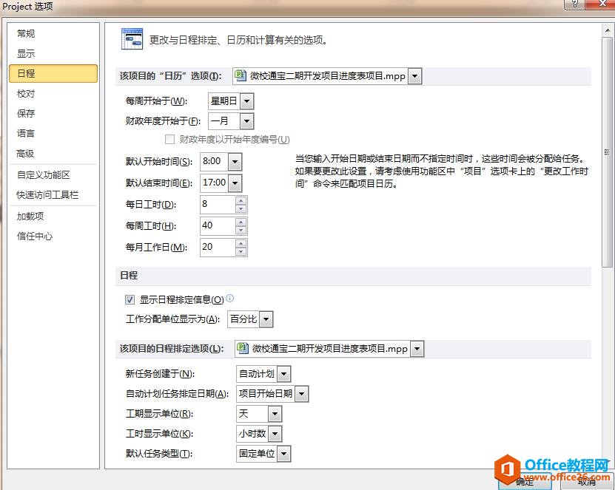Click the help question mark button
The height and width of the screenshot is (490, 615).
pyautogui.click(x=574, y=4)
